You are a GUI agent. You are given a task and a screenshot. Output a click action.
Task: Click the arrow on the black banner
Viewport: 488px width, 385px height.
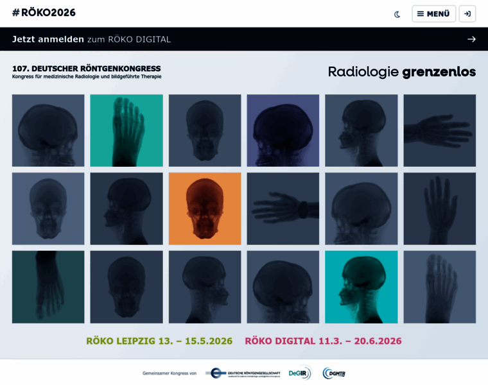click(471, 39)
